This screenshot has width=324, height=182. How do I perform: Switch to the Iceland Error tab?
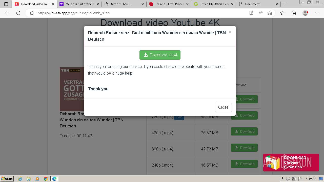click(169, 4)
